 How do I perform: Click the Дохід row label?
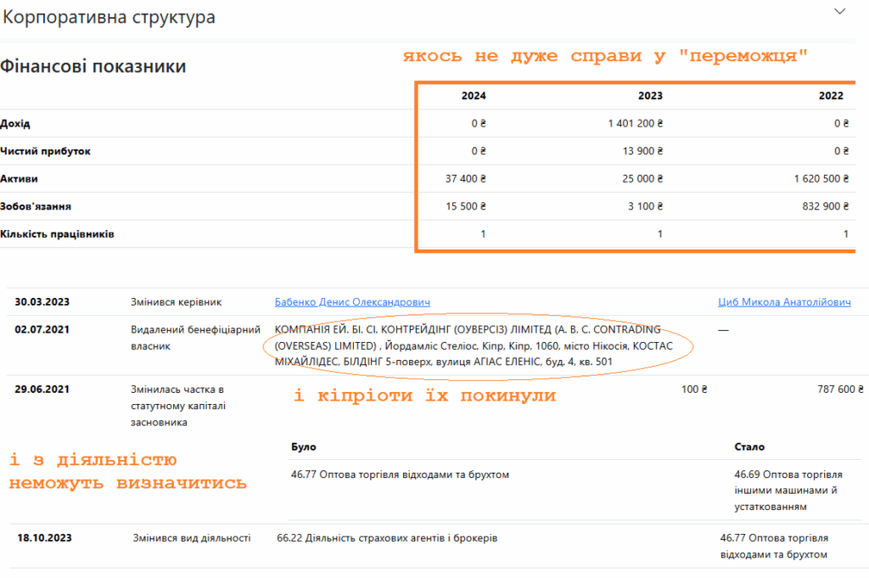click(x=15, y=124)
